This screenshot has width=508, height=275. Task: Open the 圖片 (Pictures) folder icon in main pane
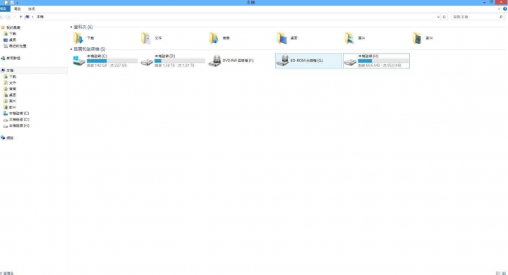[x=349, y=38]
